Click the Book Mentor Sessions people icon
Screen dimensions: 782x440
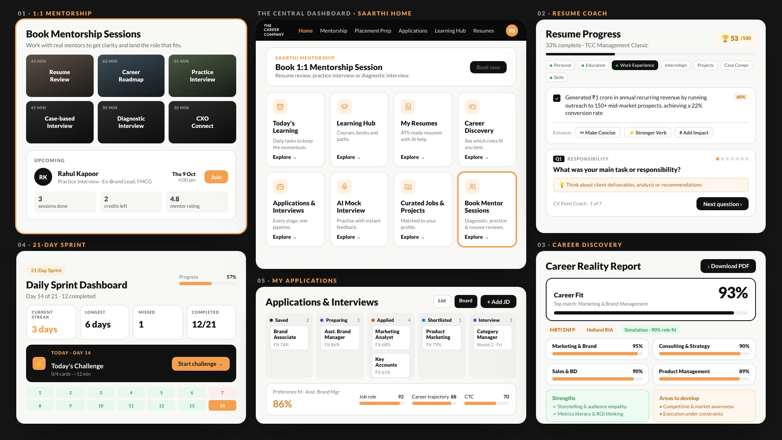pos(472,187)
